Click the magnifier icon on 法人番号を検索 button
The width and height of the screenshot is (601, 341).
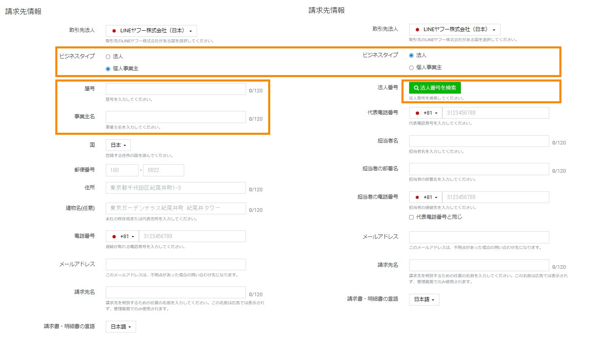point(416,88)
